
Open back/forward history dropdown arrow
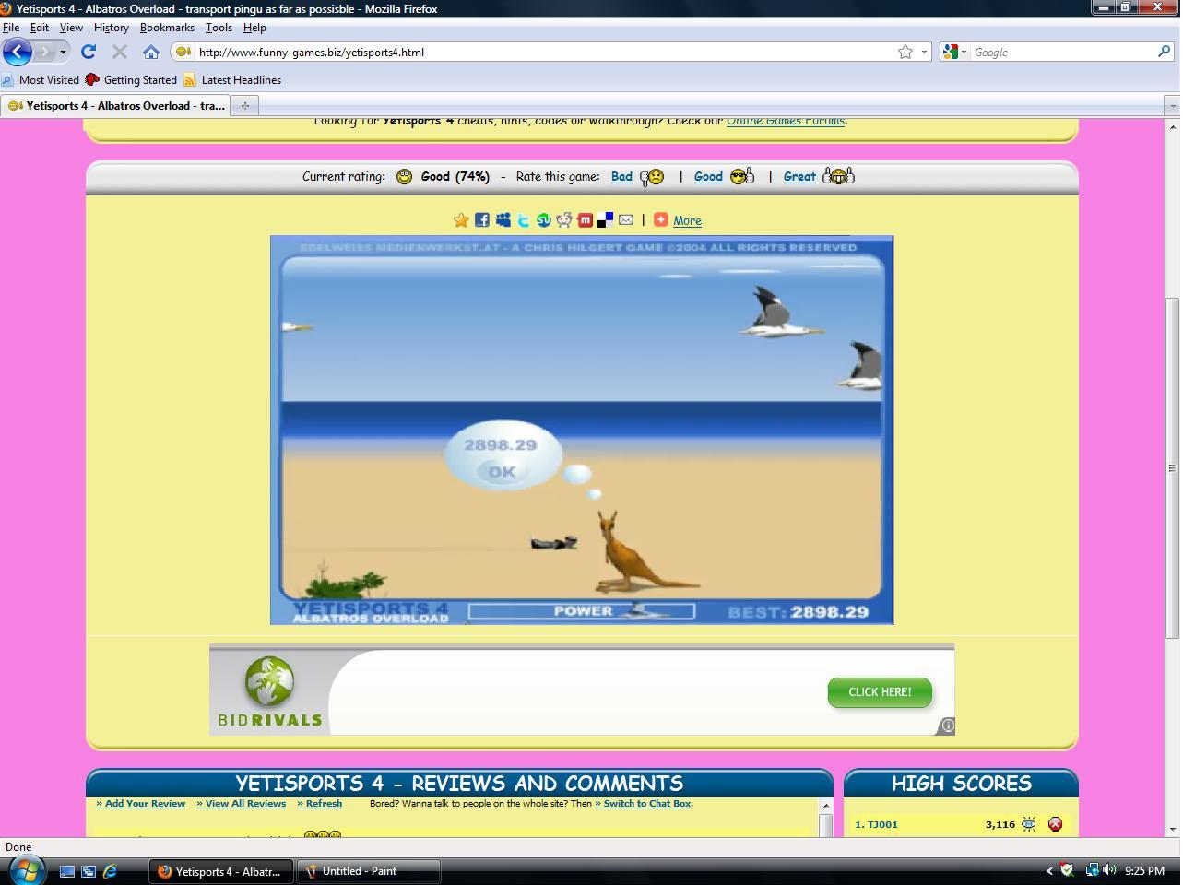[x=63, y=52]
